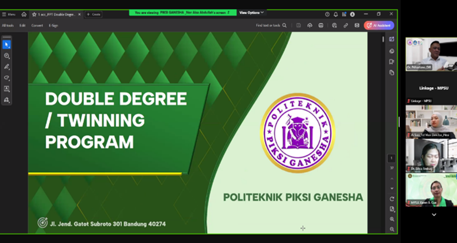Open the user profile avatar icon
This screenshot has width=457, height=243.
[x=352, y=14]
